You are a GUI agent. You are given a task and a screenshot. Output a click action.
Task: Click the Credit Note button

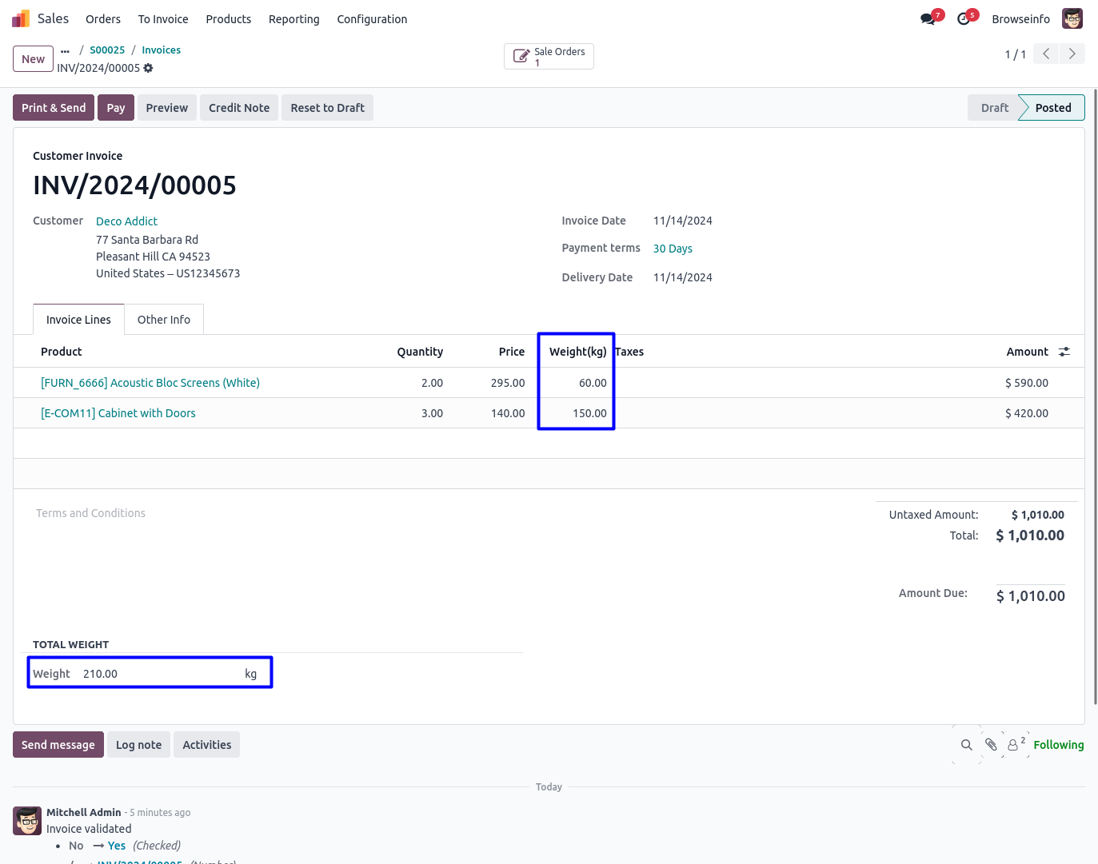[238, 108]
